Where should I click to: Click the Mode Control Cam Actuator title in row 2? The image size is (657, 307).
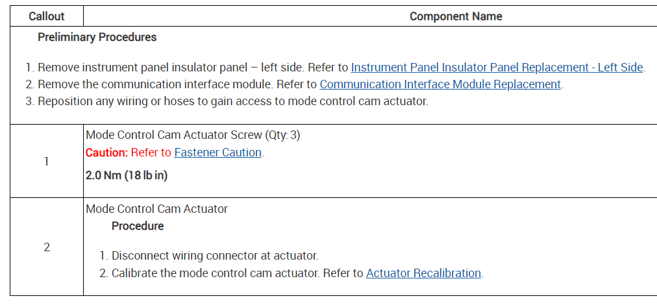click(x=156, y=209)
